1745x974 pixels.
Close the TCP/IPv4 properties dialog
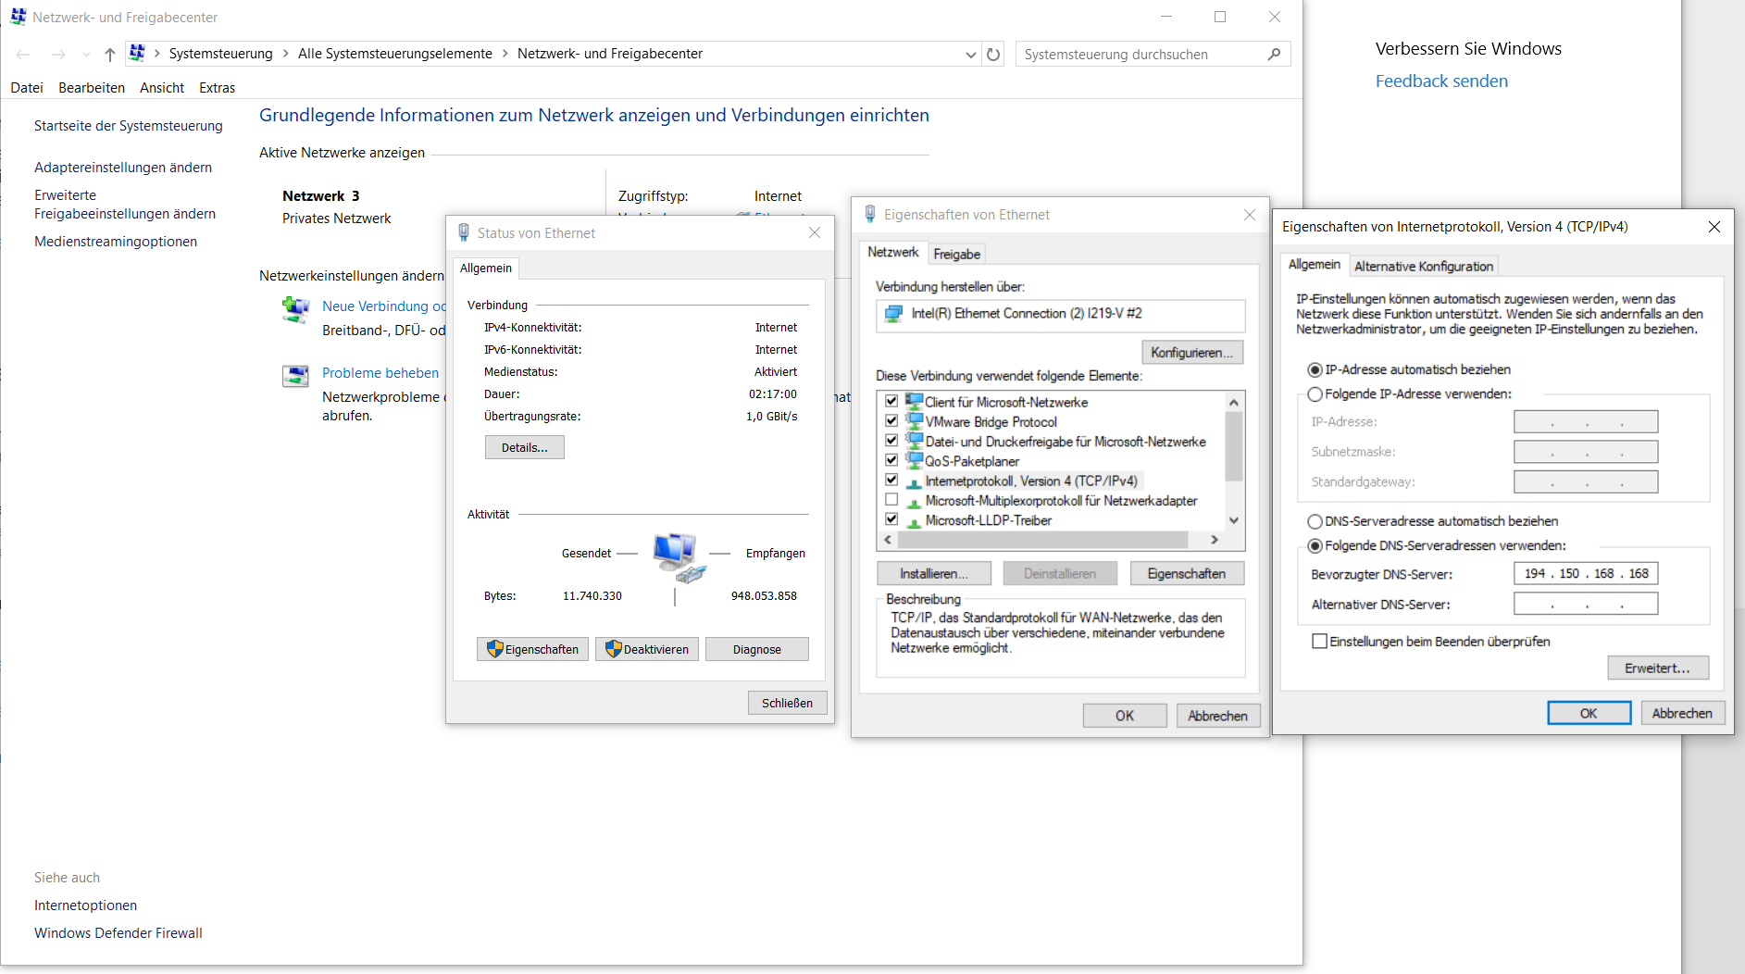tap(1714, 227)
